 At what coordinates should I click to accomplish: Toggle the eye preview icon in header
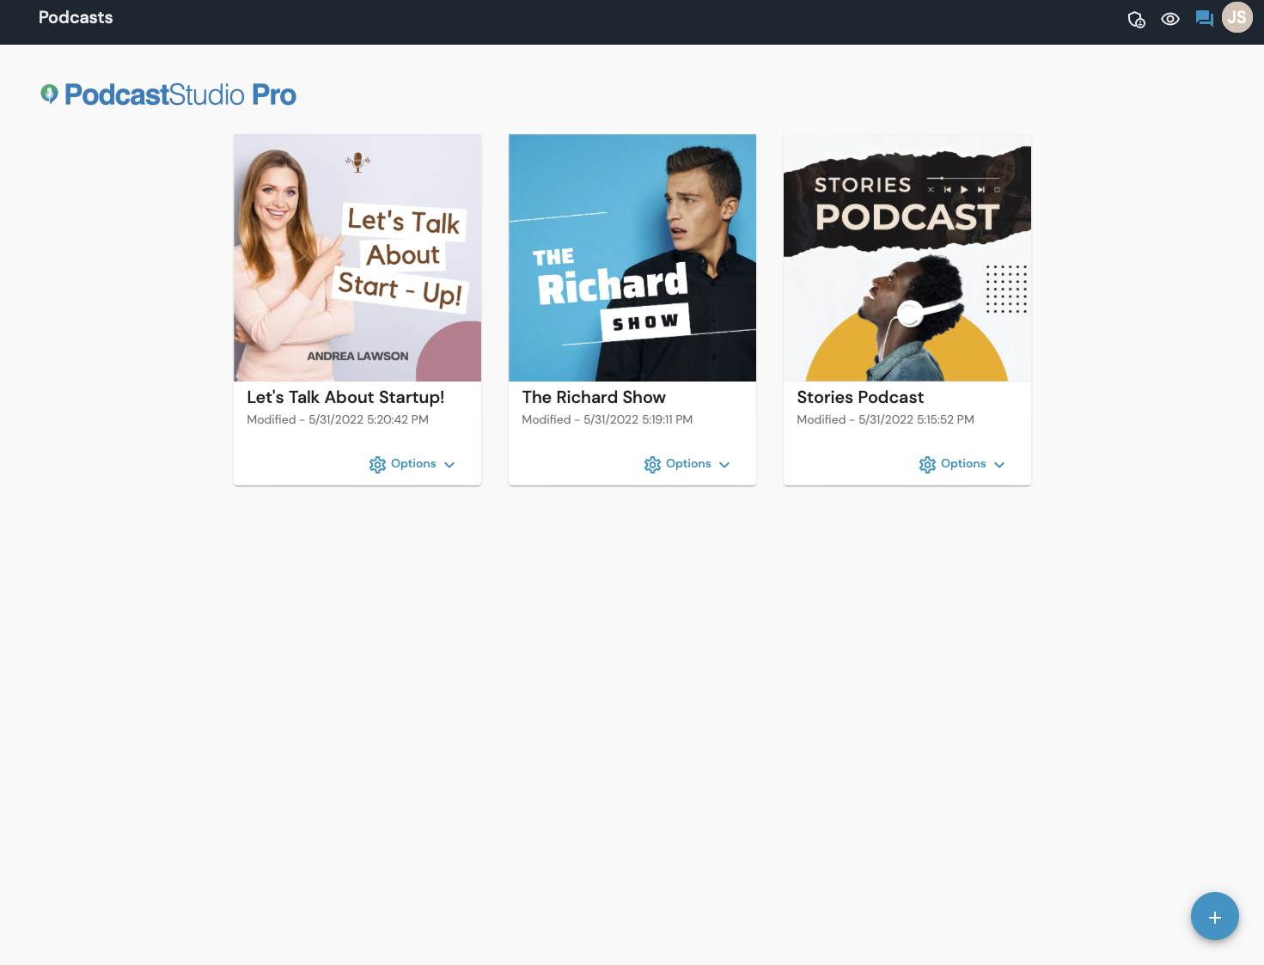pos(1170,19)
